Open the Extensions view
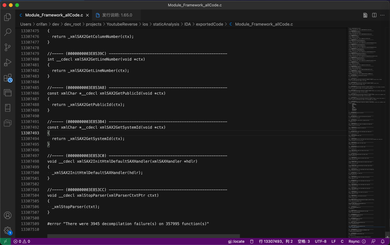Viewport: 390px width, 245px height. [8, 78]
